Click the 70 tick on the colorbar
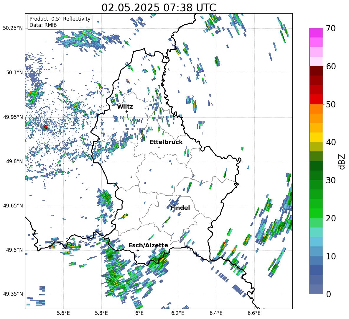The height and width of the screenshot is (319, 349). (331, 28)
